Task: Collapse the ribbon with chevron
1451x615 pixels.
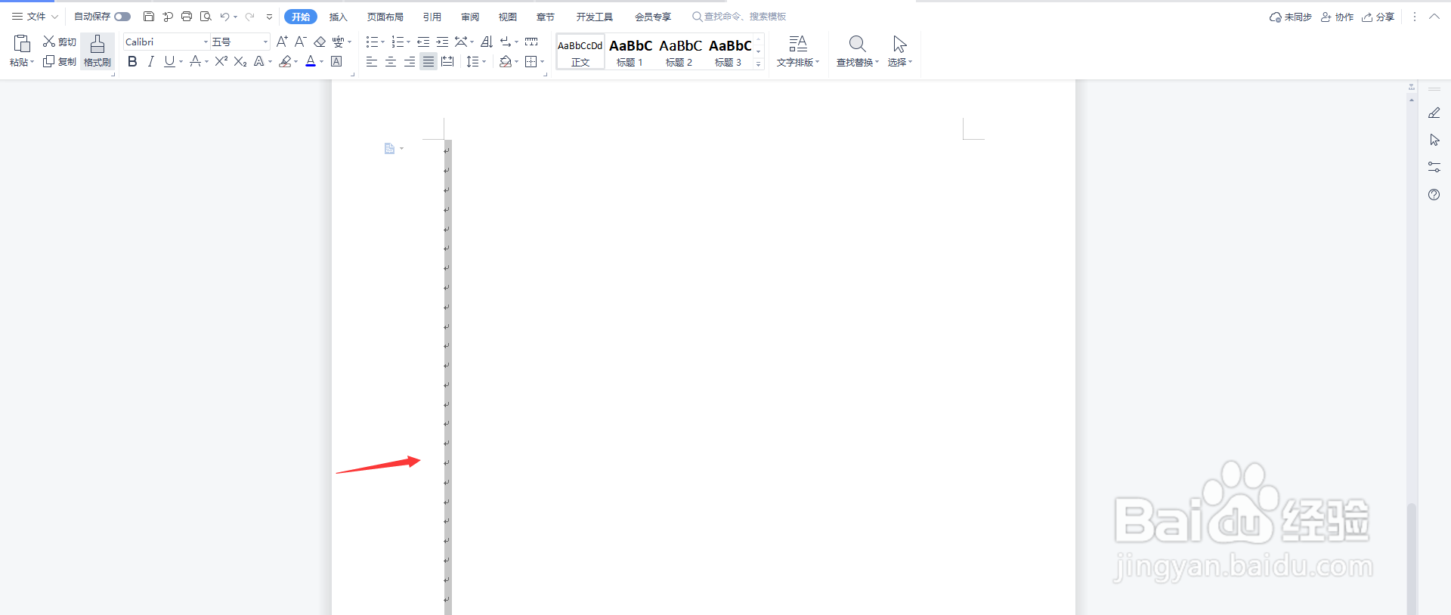Action: (1434, 17)
